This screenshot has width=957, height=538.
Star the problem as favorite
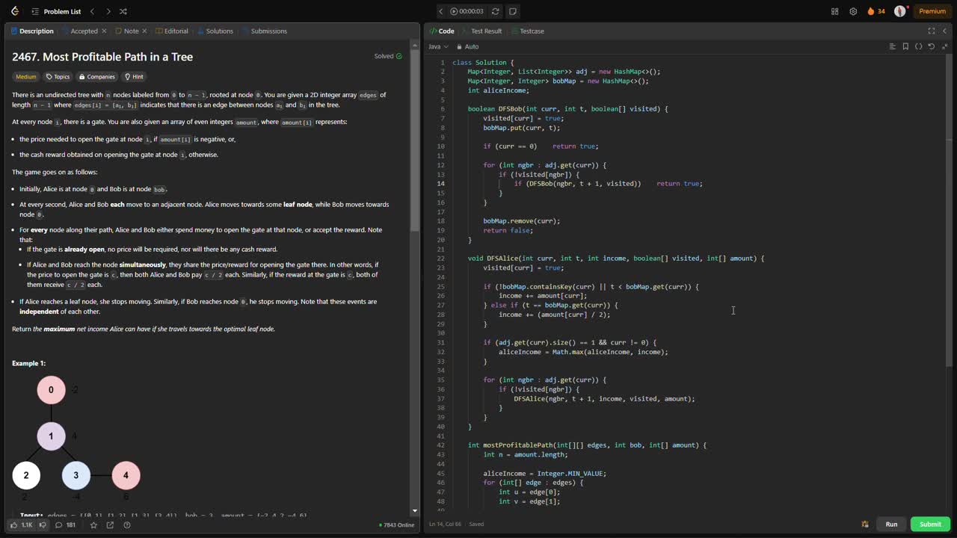93,525
